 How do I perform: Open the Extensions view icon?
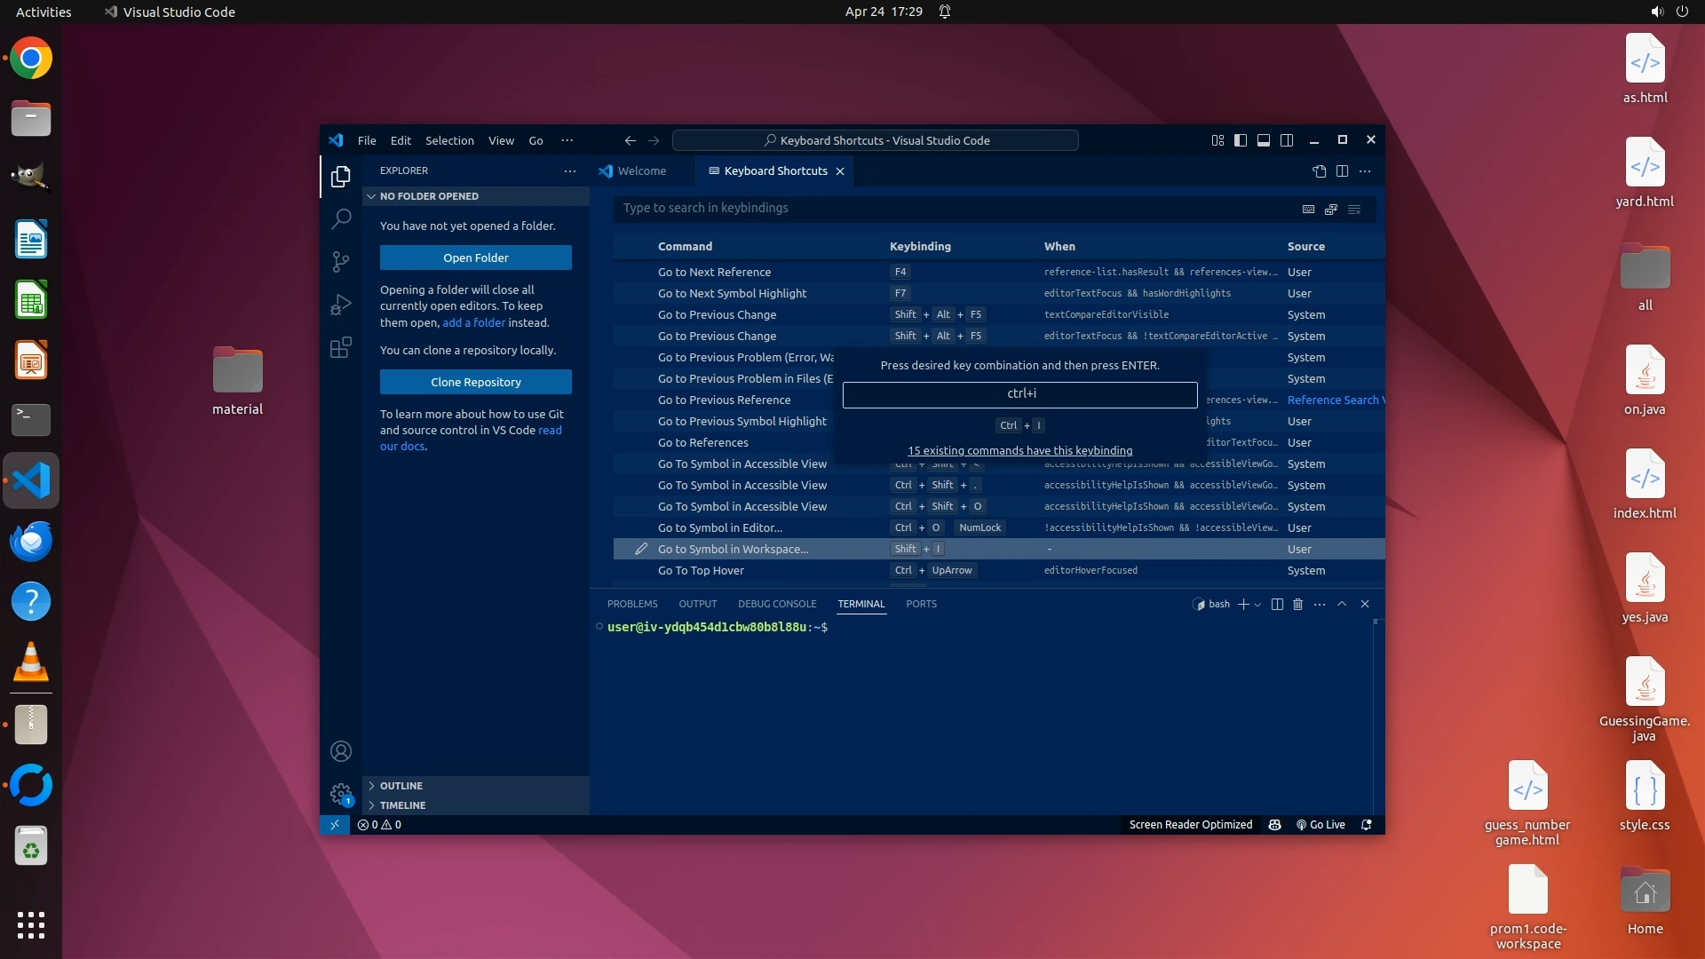(341, 347)
